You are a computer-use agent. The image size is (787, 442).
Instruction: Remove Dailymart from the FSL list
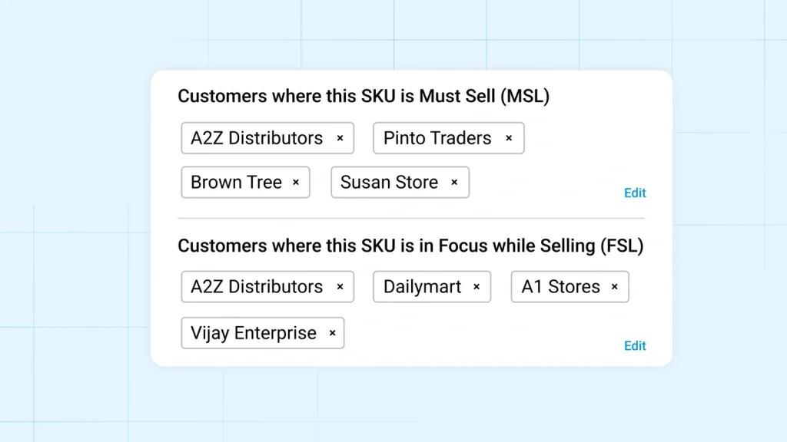476,287
